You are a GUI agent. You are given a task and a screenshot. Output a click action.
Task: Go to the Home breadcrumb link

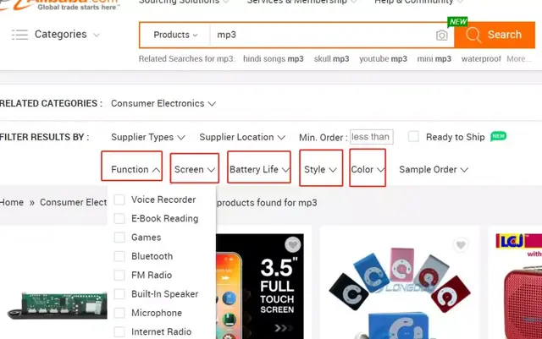coord(12,202)
